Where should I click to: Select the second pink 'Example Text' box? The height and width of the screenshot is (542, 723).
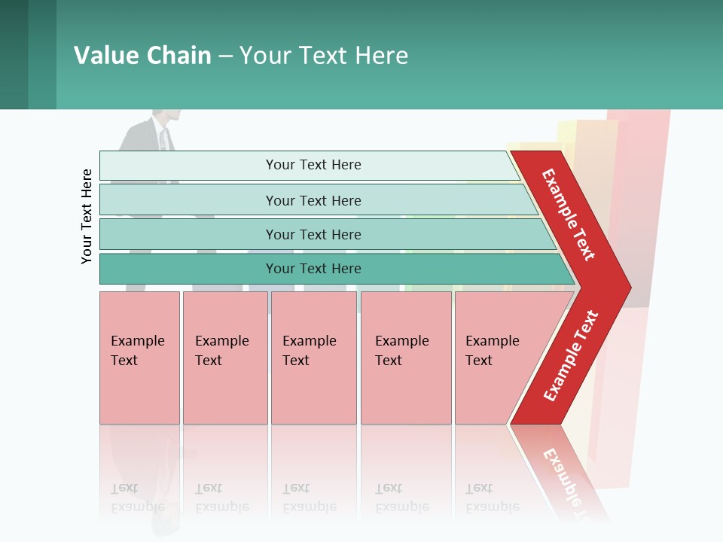pos(224,358)
